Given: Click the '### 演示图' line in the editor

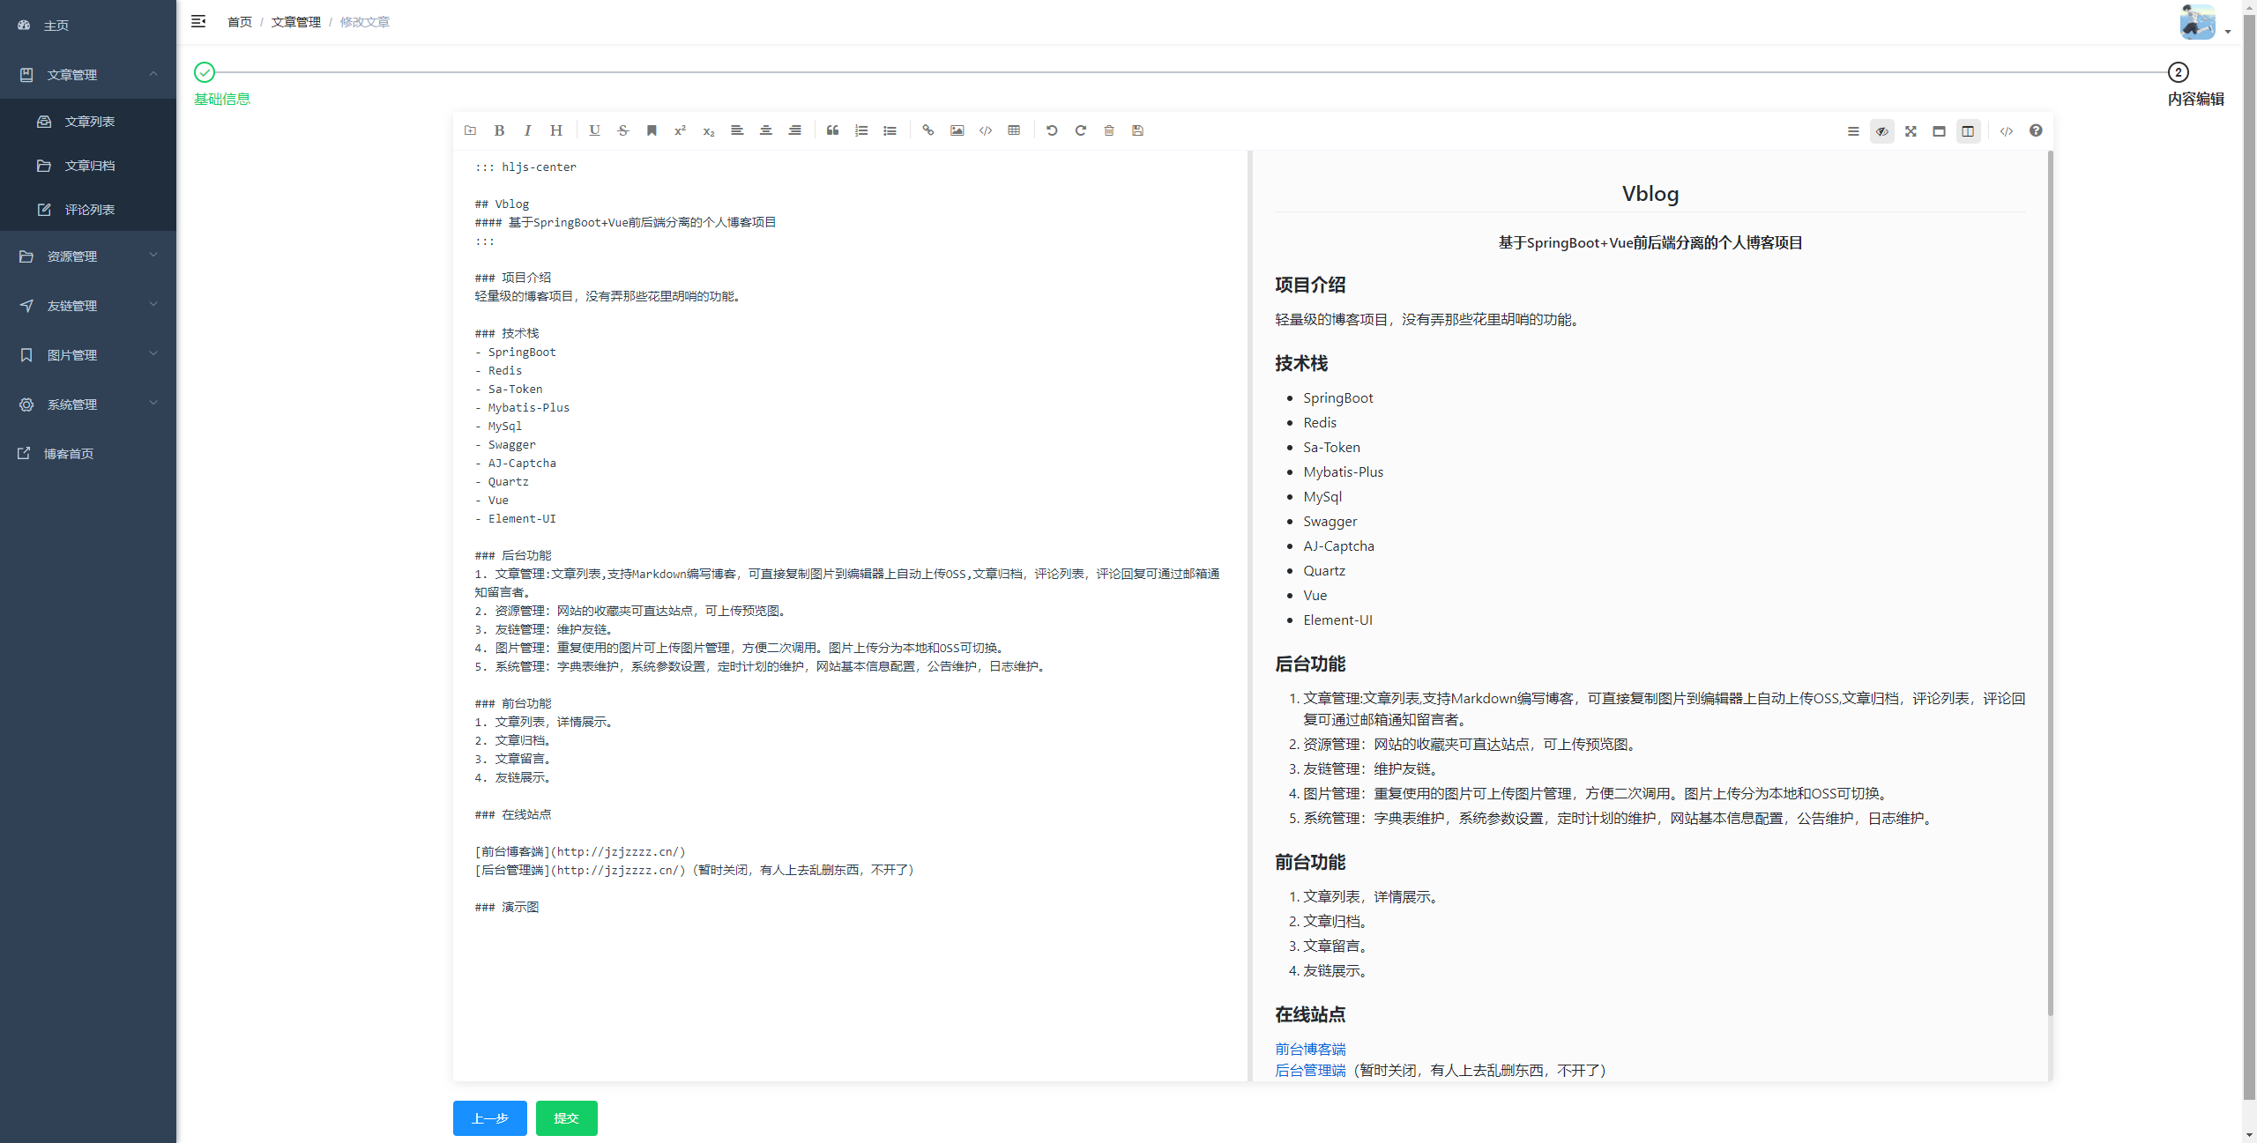Looking at the screenshot, I should (507, 907).
